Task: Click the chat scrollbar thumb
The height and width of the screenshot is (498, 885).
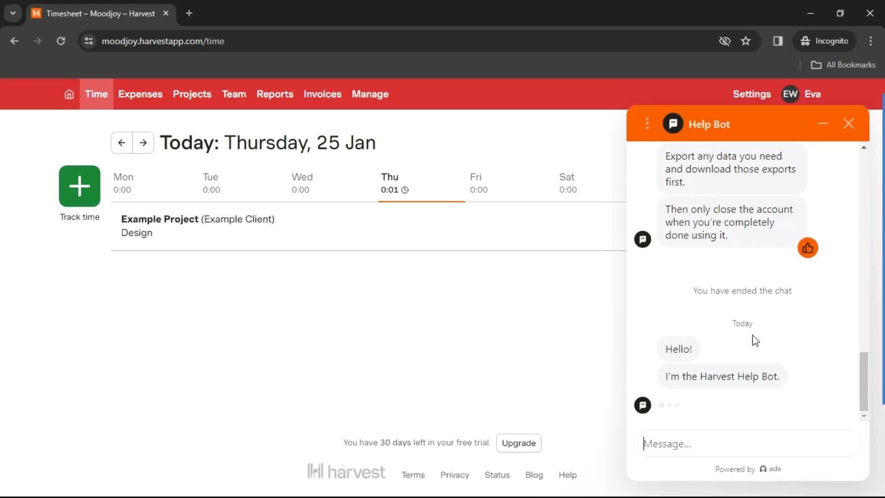Action: [864, 381]
